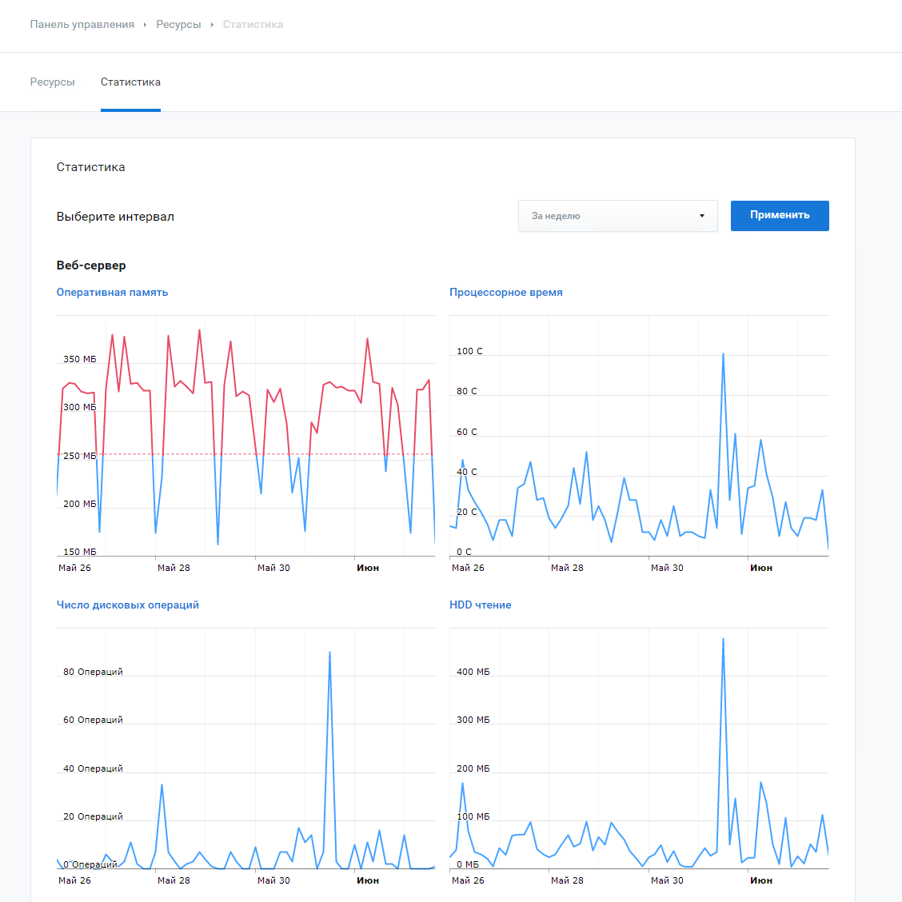
Task: Click the dropdown arrow of the interval selector
Action: (x=702, y=216)
